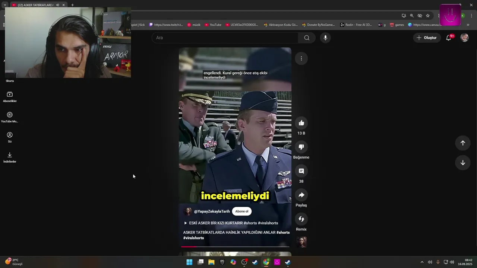Screen dimensions: 477x268
Task: Open İndirilenler in the sidebar
Action: click(x=10, y=157)
